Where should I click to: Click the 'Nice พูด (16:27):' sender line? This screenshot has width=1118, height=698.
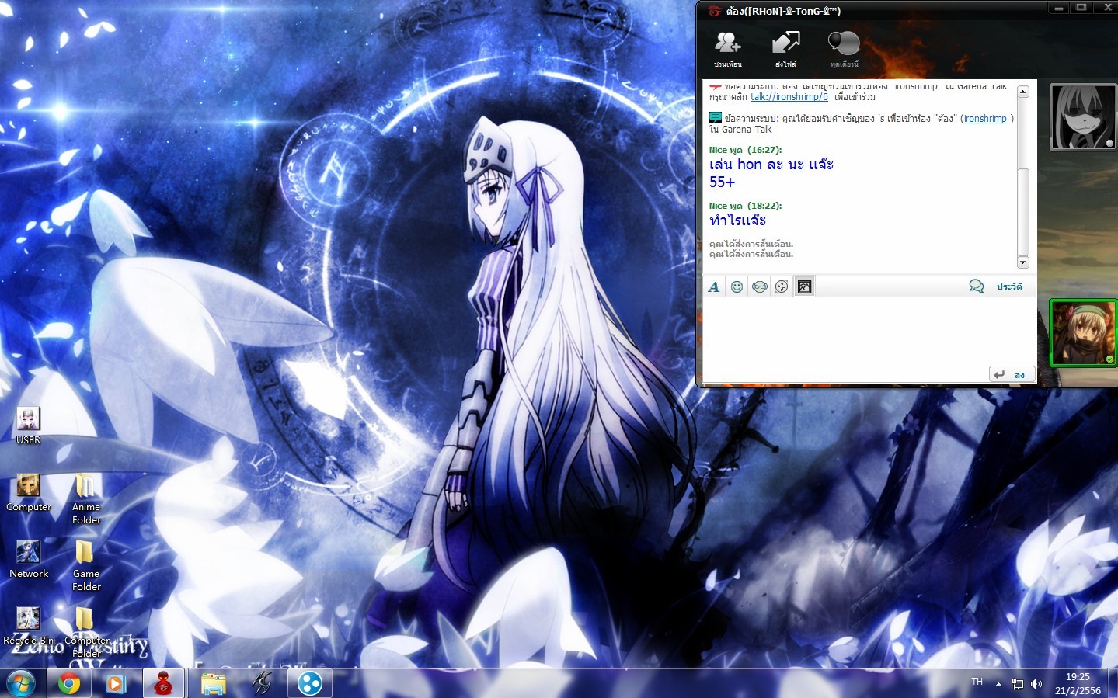[746, 150]
